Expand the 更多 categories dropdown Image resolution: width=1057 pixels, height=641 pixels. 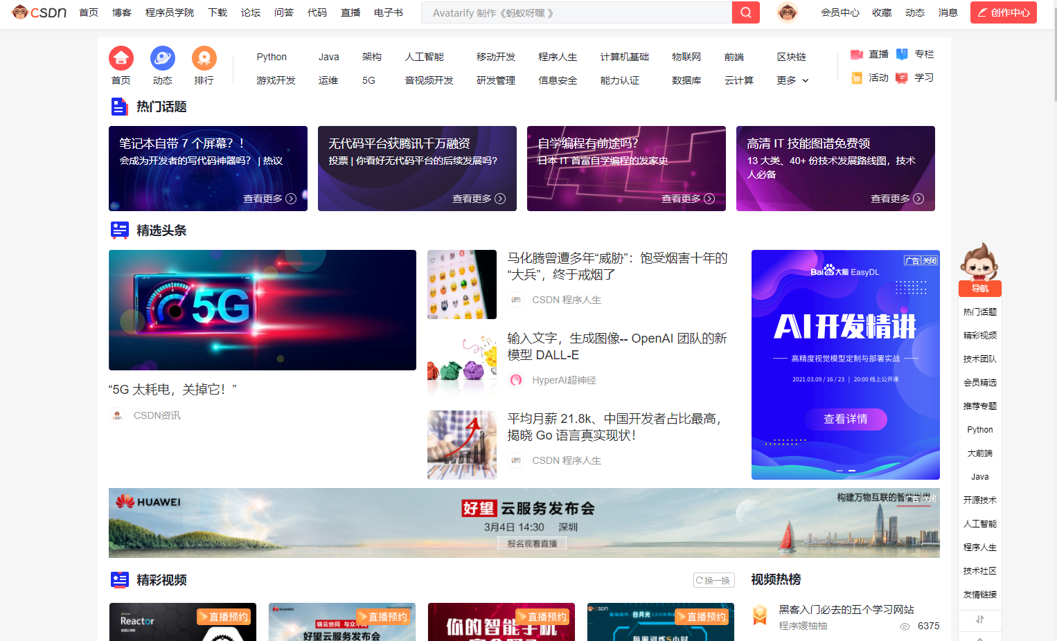[792, 81]
